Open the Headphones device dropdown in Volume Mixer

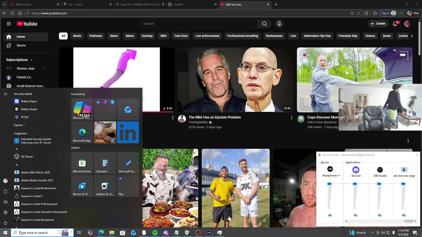pos(331,176)
